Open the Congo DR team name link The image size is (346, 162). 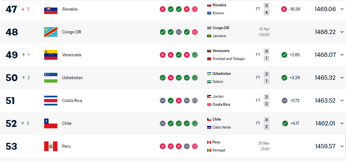tap(71, 32)
